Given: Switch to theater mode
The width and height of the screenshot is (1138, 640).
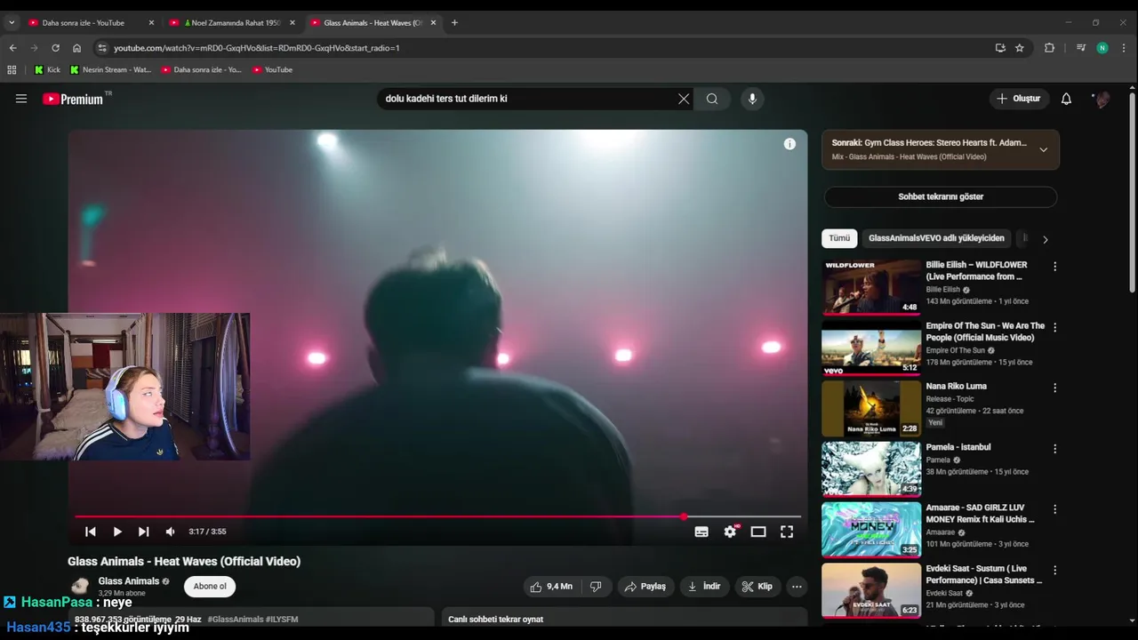Looking at the screenshot, I should [x=758, y=532].
